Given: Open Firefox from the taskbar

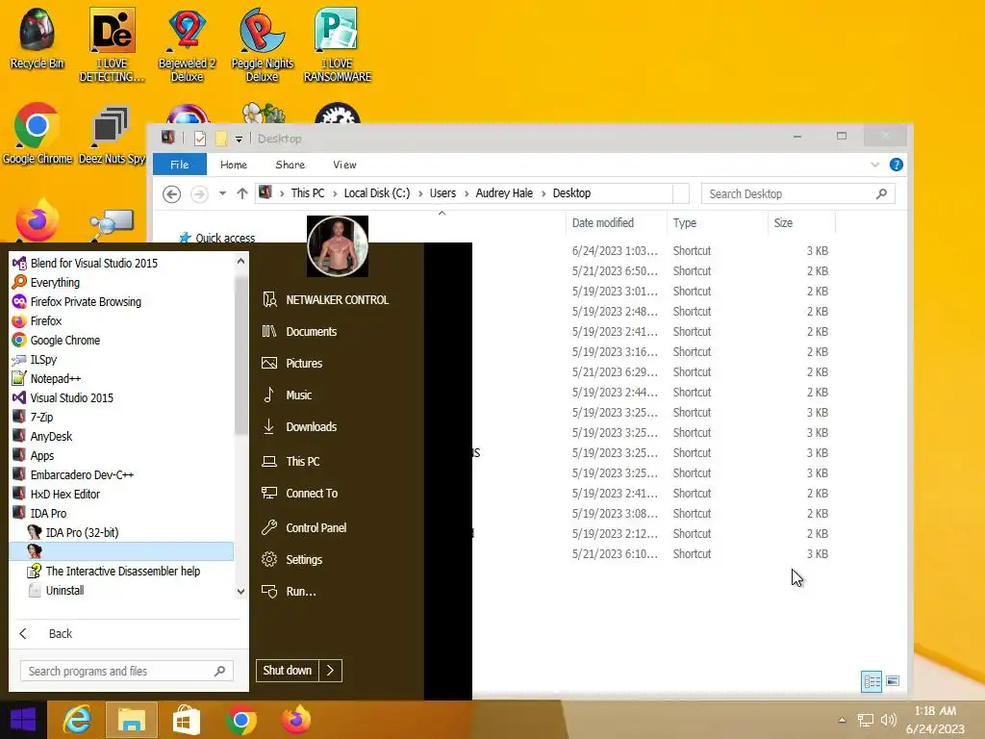Looking at the screenshot, I should (x=295, y=720).
